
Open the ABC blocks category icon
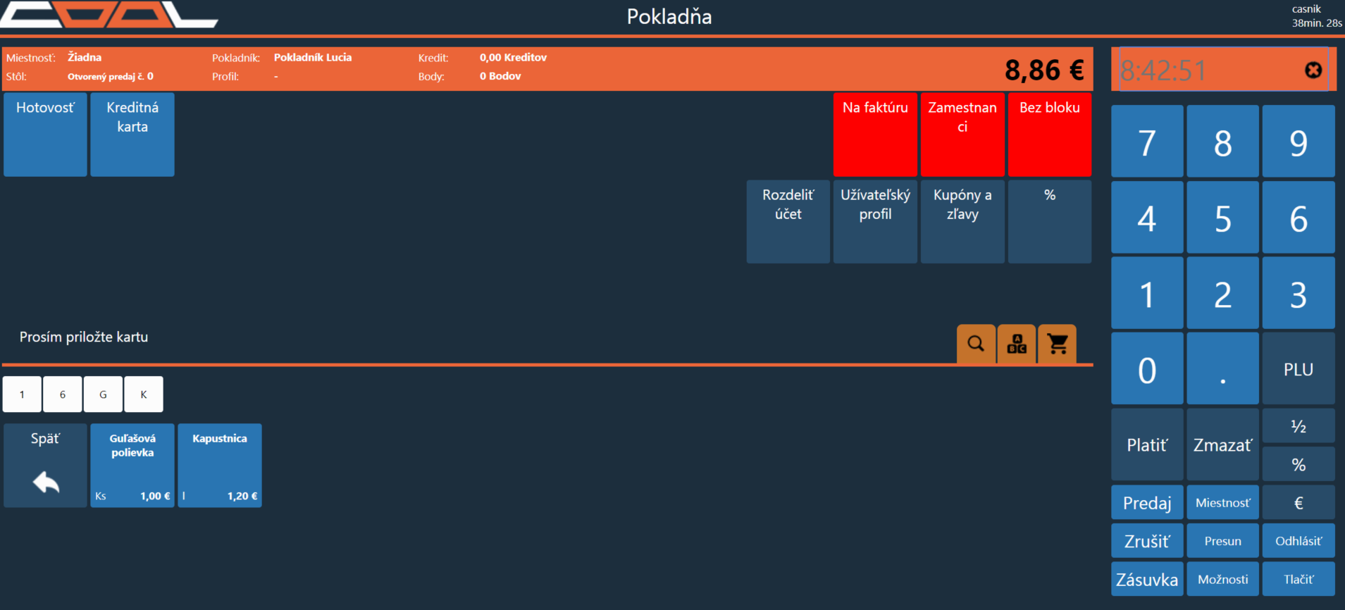point(1017,344)
